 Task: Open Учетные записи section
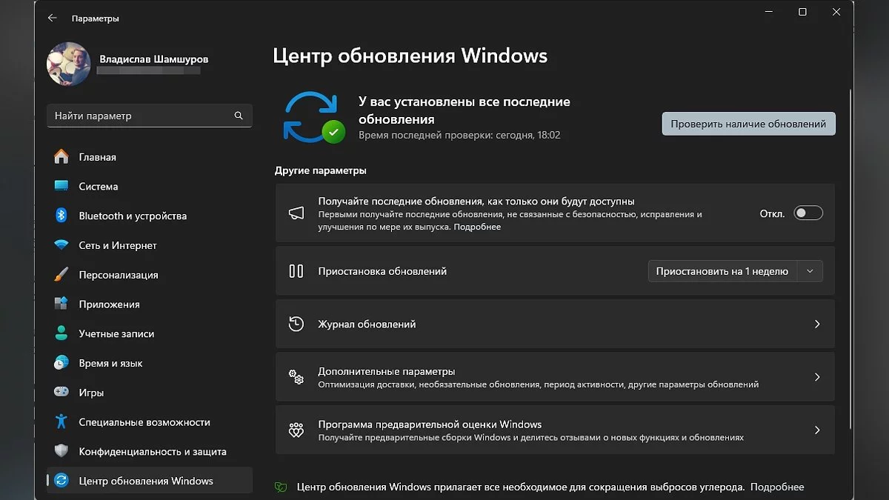coord(116,334)
